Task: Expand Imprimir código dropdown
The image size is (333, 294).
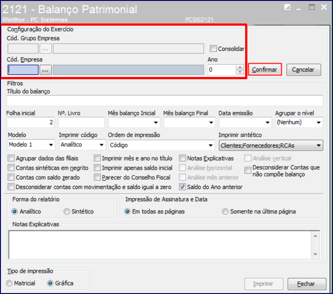Action: pos(101,145)
